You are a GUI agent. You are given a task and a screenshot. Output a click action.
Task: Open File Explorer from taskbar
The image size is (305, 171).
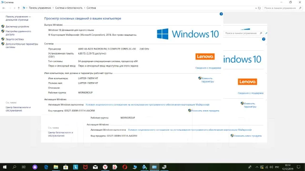click(56, 167)
